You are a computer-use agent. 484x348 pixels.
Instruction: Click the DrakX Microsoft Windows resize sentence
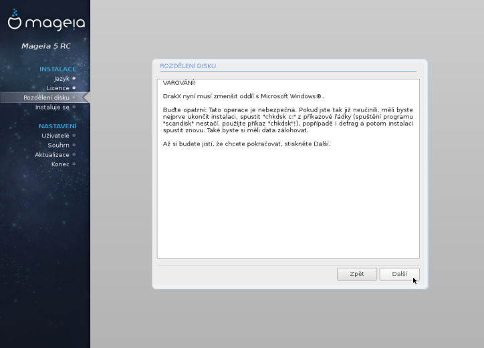[x=243, y=96]
